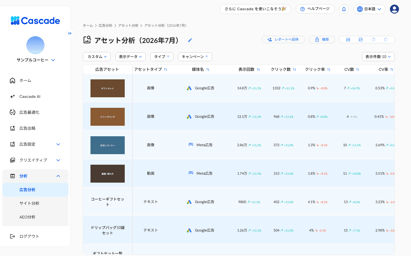Click コーヒーギフトセット text asset
This screenshot has width=411, height=256.
point(108,202)
